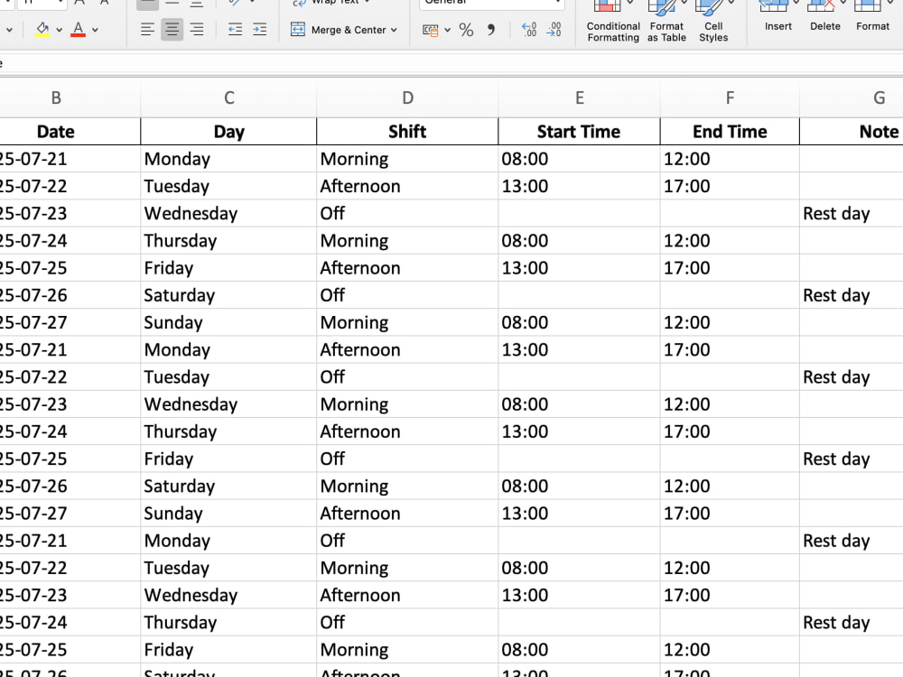This screenshot has width=903, height=677.
Task: Open the dropdown arrow left of Fill Color
Action: coord(10,30)
